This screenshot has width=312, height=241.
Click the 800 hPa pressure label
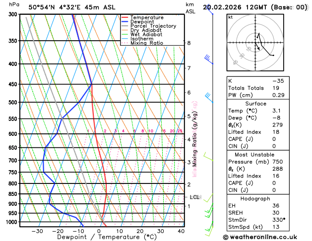14,183
